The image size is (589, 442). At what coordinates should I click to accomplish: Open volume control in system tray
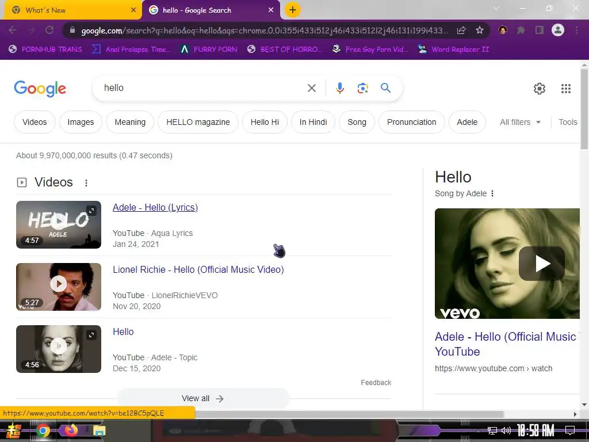pyautogui.click(x=506, y=430)
